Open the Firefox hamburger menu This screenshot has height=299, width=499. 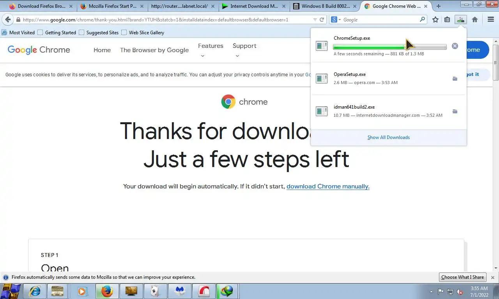coord(491,19)
